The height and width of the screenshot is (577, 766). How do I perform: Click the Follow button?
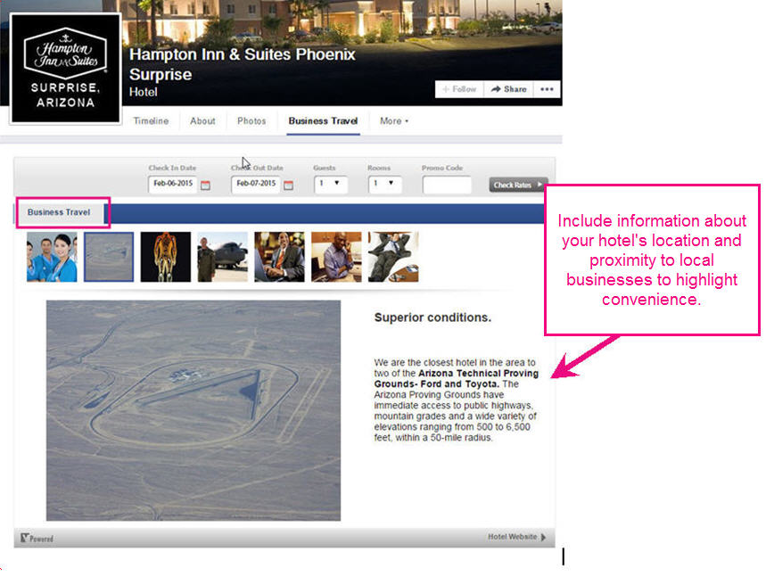pyautogui.click(x=459, y=89)
